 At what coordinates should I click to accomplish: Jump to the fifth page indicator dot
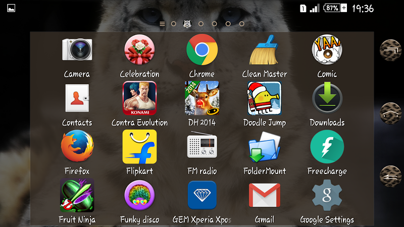pyautogui.click(x=228, y=24)
